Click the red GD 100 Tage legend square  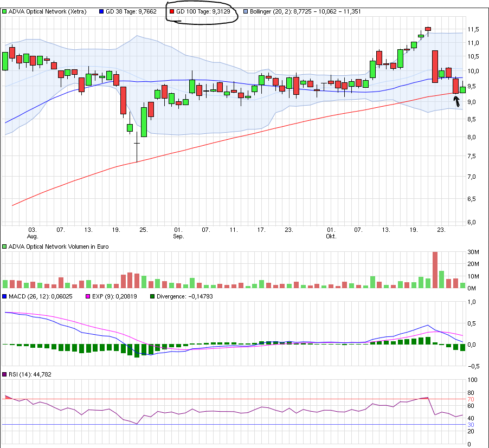(x=171, y=11)
